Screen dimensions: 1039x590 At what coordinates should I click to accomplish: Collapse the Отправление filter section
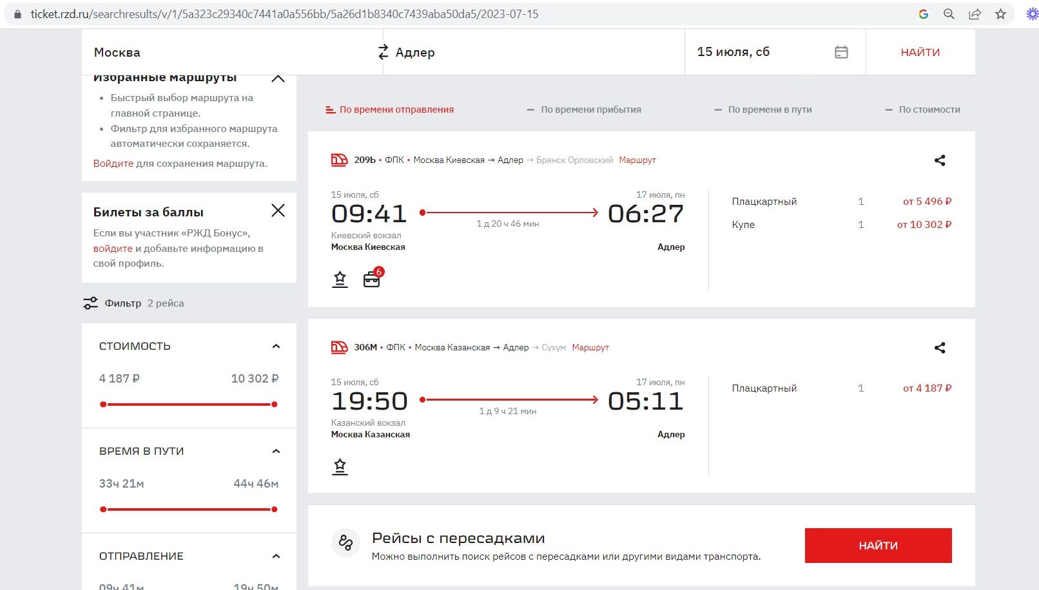(x=276, y=557)
